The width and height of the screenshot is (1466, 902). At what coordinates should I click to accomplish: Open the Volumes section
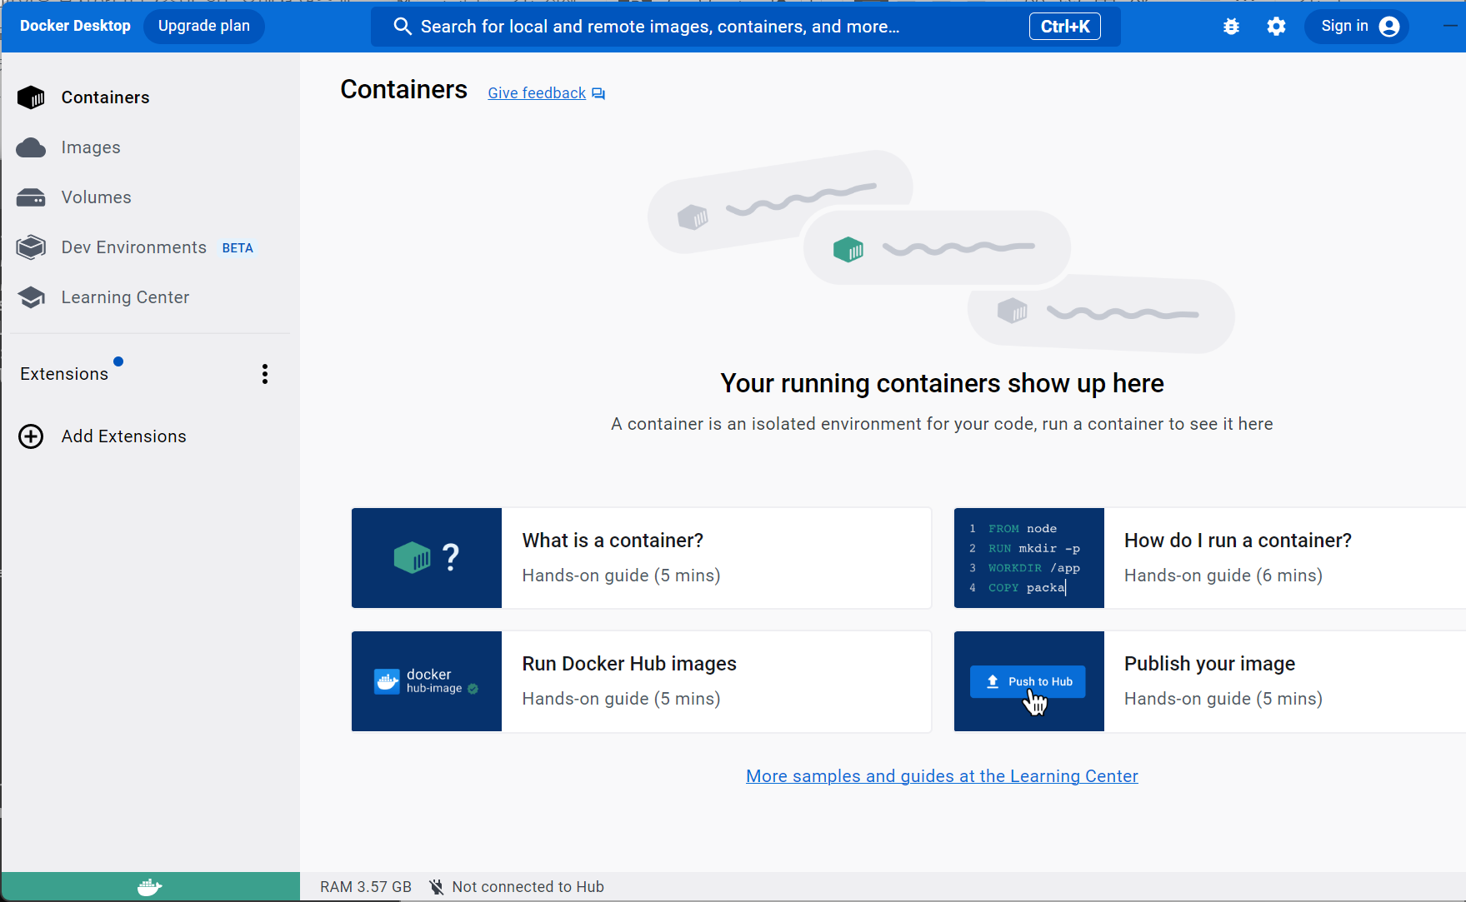[150, 197]
